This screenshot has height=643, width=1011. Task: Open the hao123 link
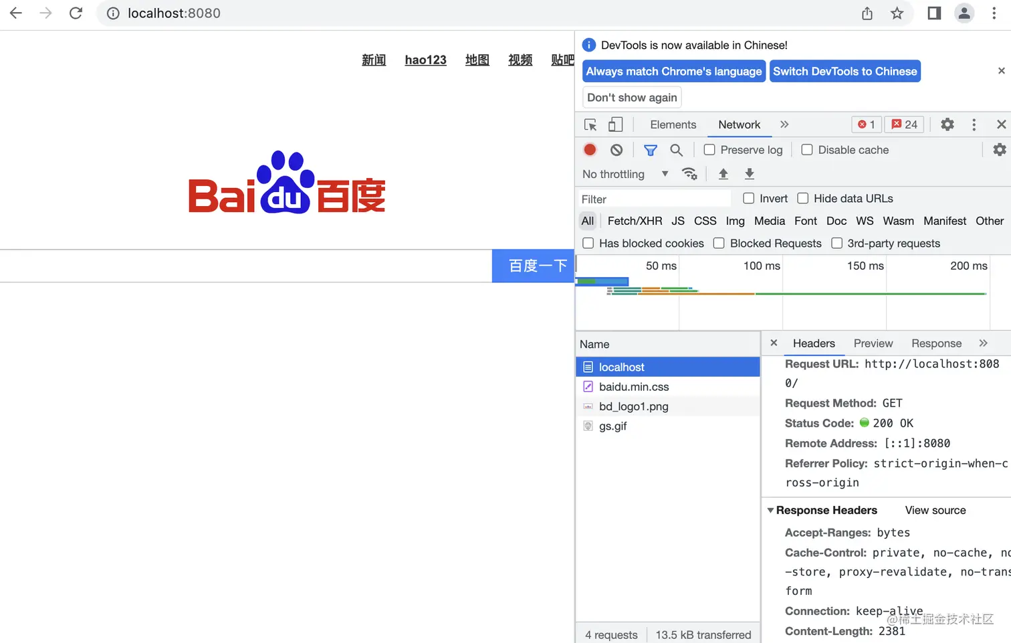[x=425, y=60]
